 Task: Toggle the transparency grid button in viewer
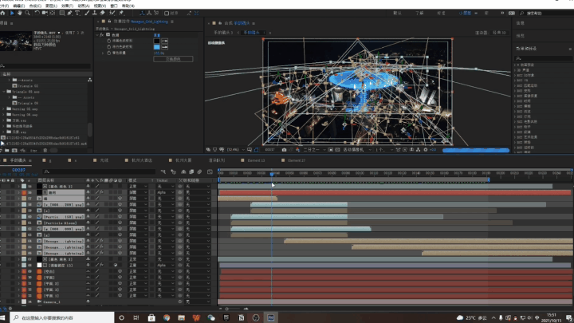(x=337, y=150)
